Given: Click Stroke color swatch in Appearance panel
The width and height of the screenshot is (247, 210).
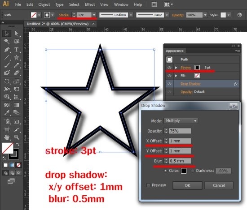Looking at the screenshot, I should click(x=197, y=68).
